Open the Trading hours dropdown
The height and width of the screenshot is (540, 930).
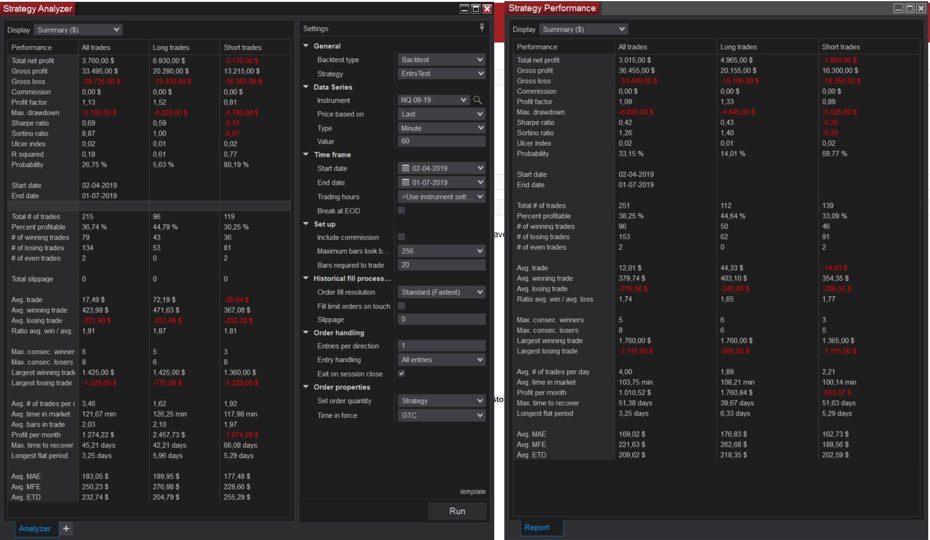442,197
